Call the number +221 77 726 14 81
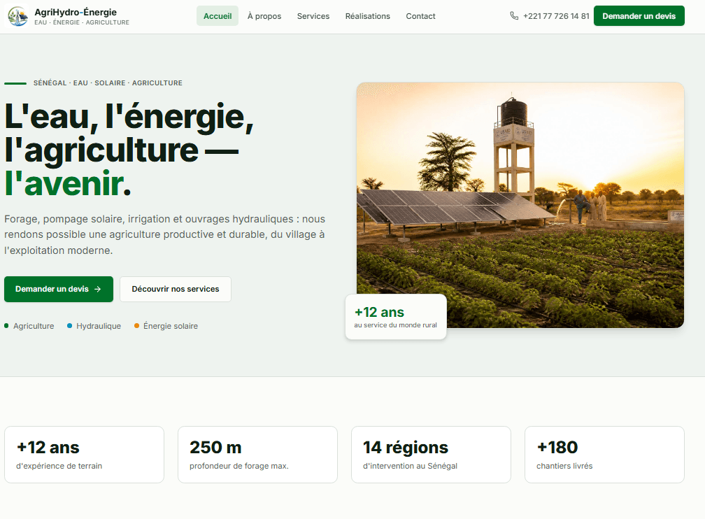The height and width of the screenshot is (519, 705). point(556,16)
